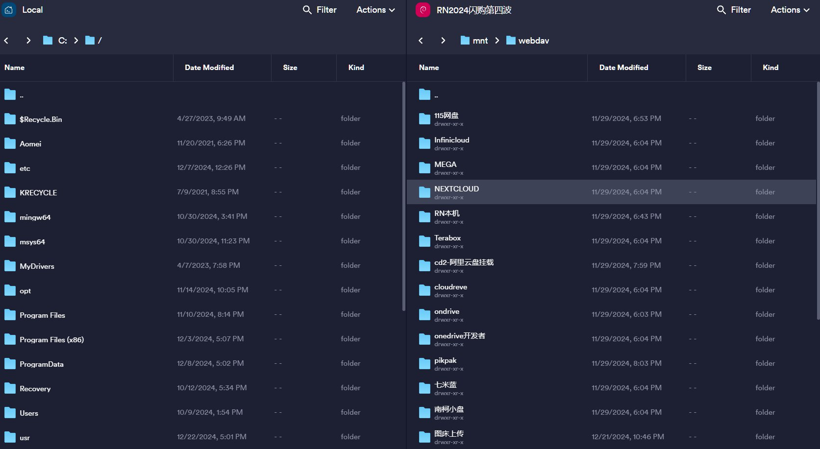Select the RN本机 folder icon

coord(424,217)
